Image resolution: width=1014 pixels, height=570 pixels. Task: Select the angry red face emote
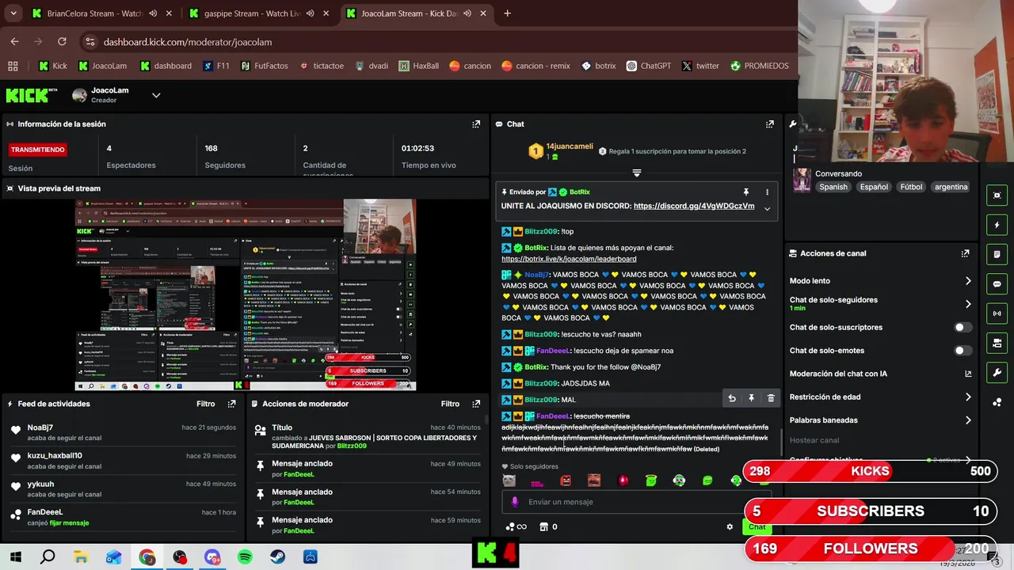[x=566, y=481]
